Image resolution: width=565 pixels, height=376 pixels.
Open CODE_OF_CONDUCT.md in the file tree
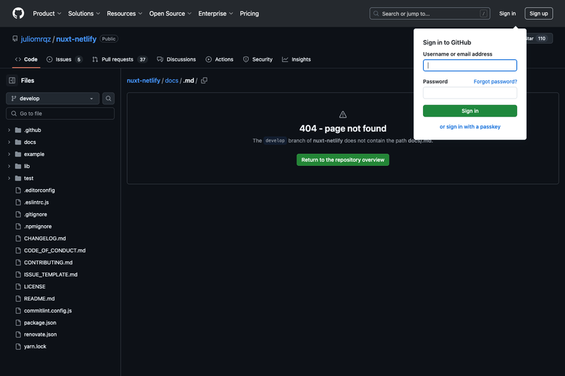55,250
